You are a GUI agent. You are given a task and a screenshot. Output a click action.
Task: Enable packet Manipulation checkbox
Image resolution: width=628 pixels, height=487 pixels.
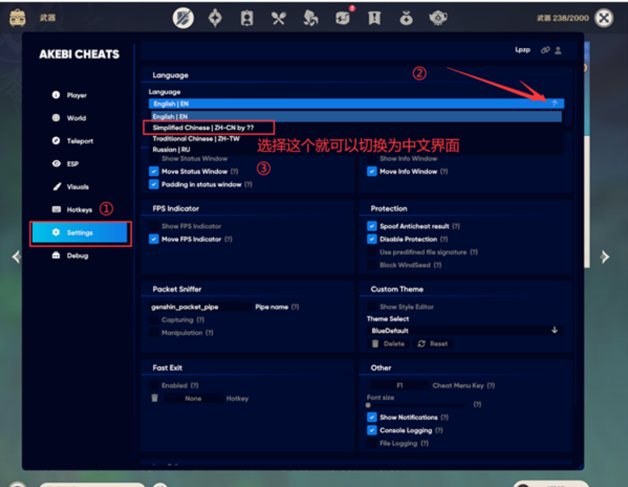tap(154, 332)
